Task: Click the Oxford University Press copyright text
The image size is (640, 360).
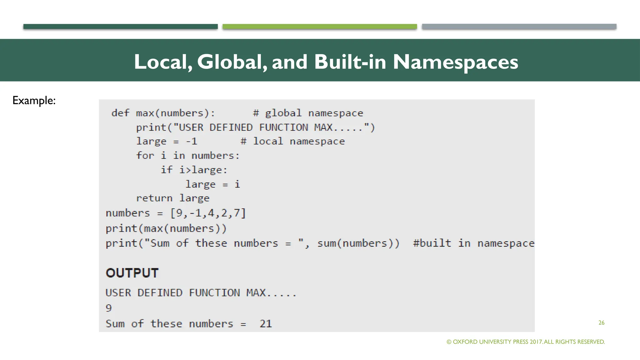Action: pos(526,342)
